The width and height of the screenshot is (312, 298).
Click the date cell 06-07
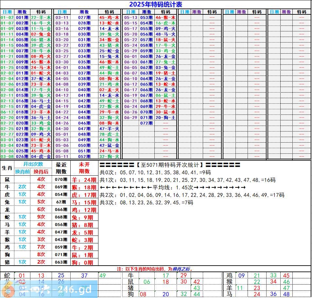pyautogui.click(x=131, y=73)
